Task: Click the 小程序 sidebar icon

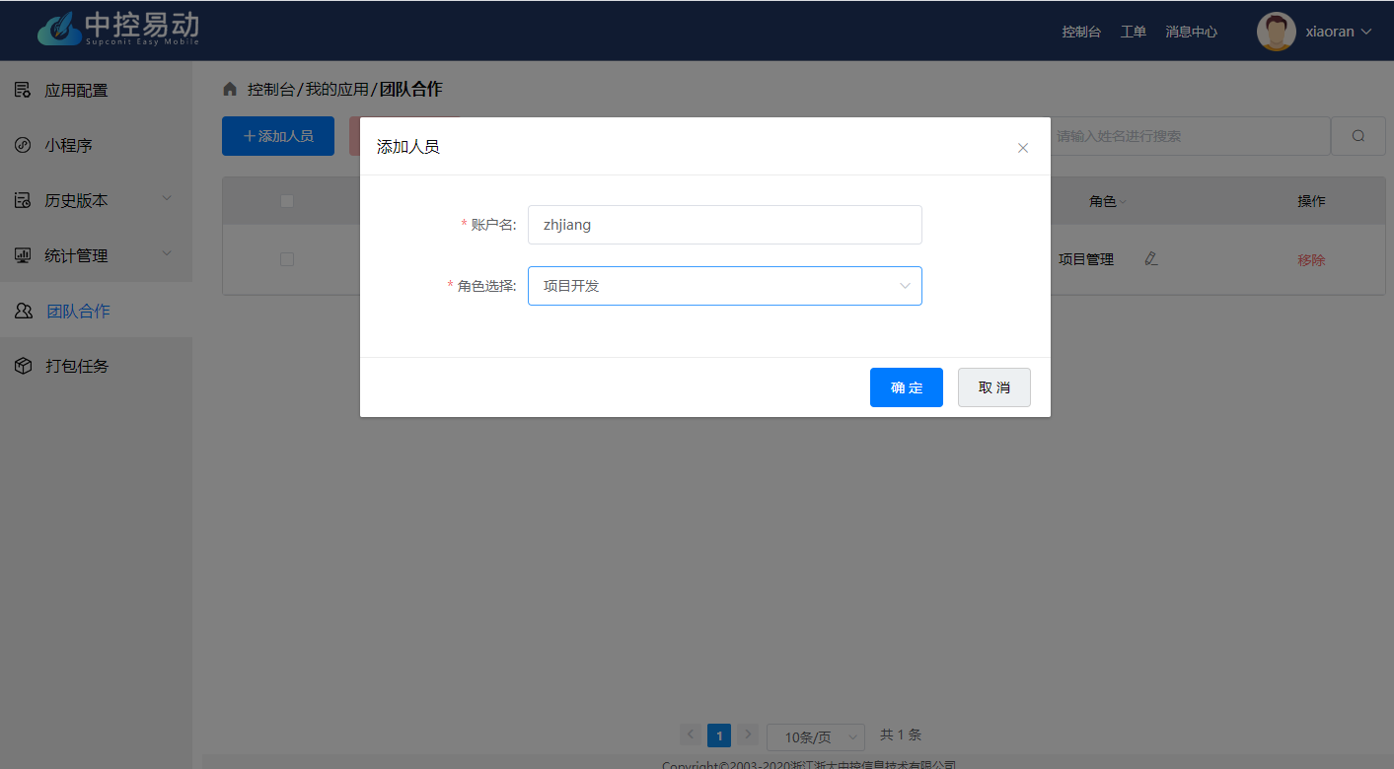Action: (23, 146)
